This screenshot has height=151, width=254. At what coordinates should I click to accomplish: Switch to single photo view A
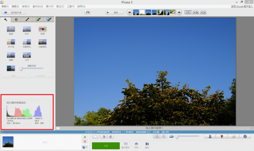pos(188,12)
